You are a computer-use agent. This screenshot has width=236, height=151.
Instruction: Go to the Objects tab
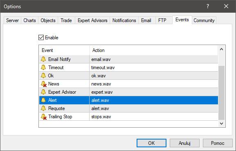pyautogui.click(x=48, y=20)
